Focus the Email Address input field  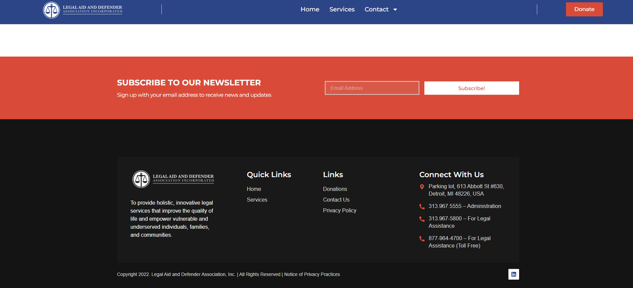pos(371,88)
